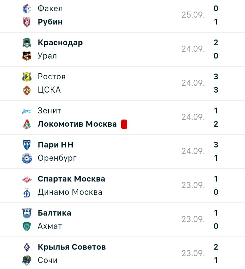Viewport: 245px width, 269px height.
Task: Tap the Краснодар club logo
Action: (27, 43)
